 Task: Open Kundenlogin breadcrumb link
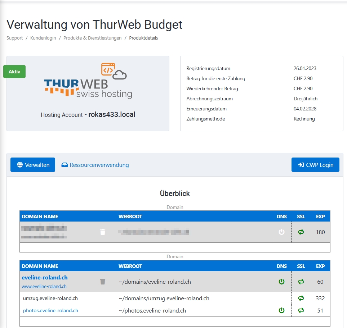[x=43, y=38]
